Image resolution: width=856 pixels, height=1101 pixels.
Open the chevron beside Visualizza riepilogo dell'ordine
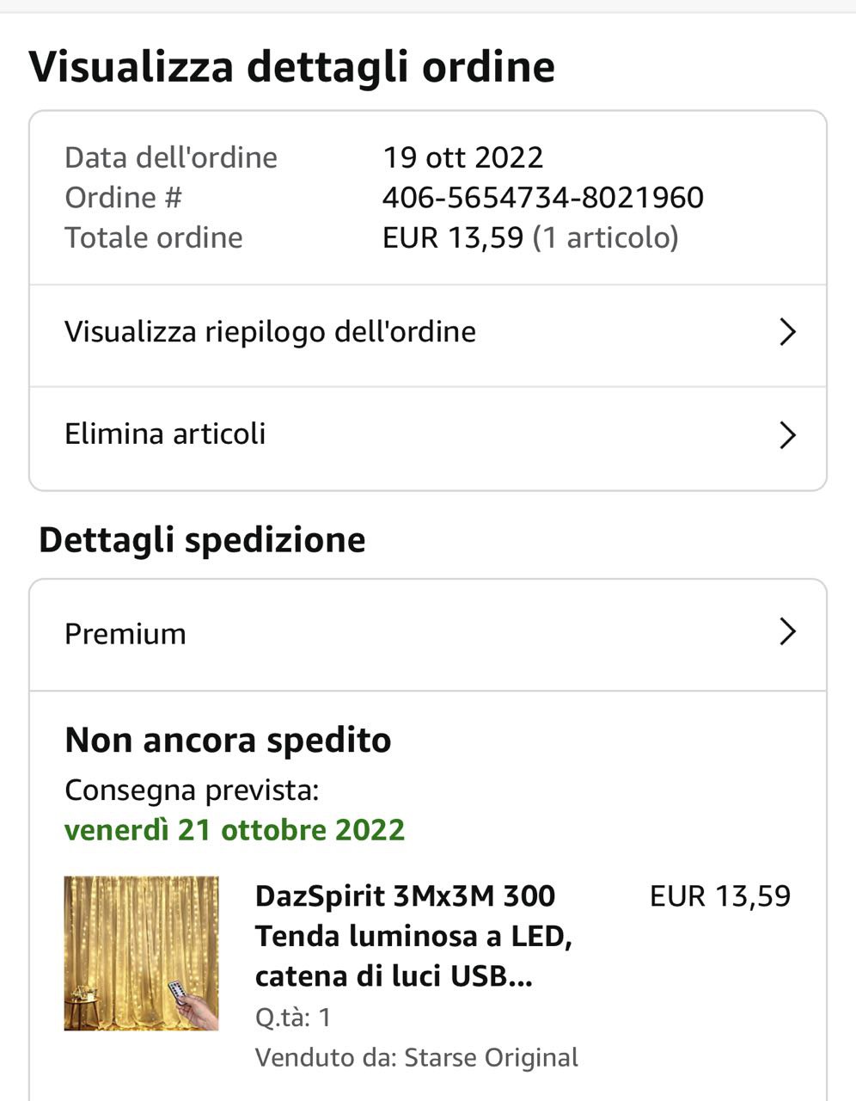click(x=787, y=332)
